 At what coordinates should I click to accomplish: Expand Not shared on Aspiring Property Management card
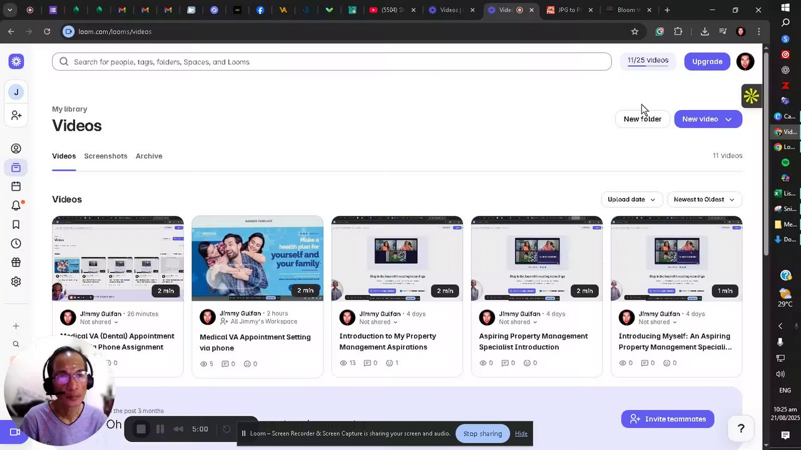(x=518, y=322)
